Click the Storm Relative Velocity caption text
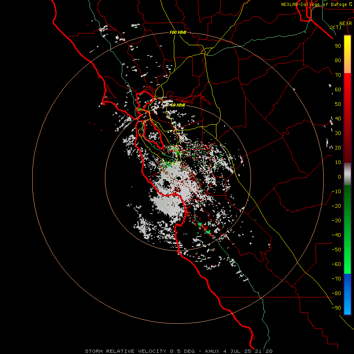The image size is (354, 354). (x=179, y=351)
